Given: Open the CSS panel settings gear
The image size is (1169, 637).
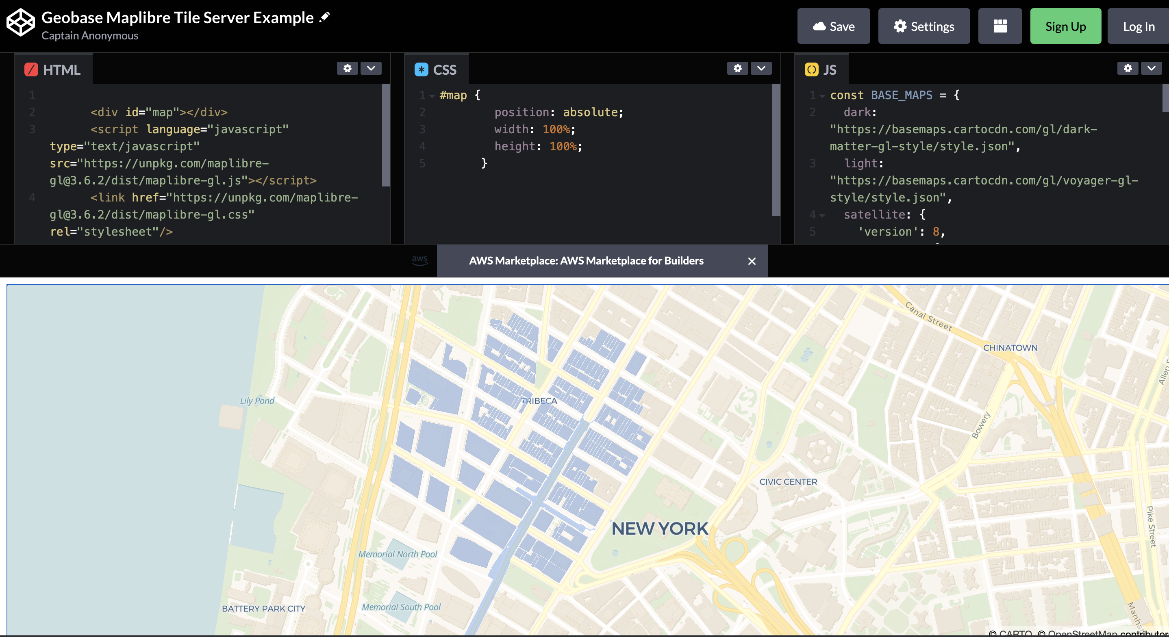Looking at the screenshot, I should [737, 69].
